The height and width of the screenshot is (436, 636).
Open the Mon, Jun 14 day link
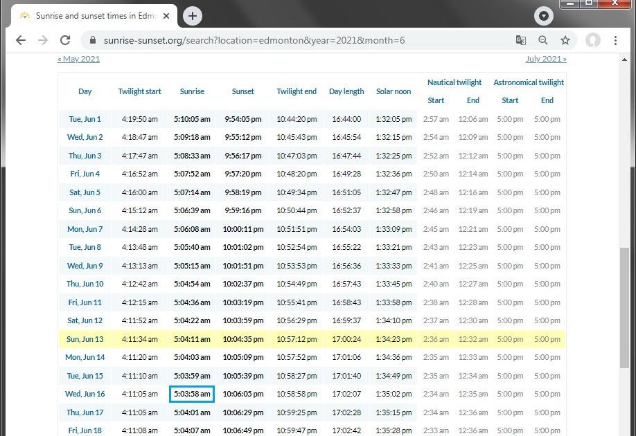coord(85,357)
